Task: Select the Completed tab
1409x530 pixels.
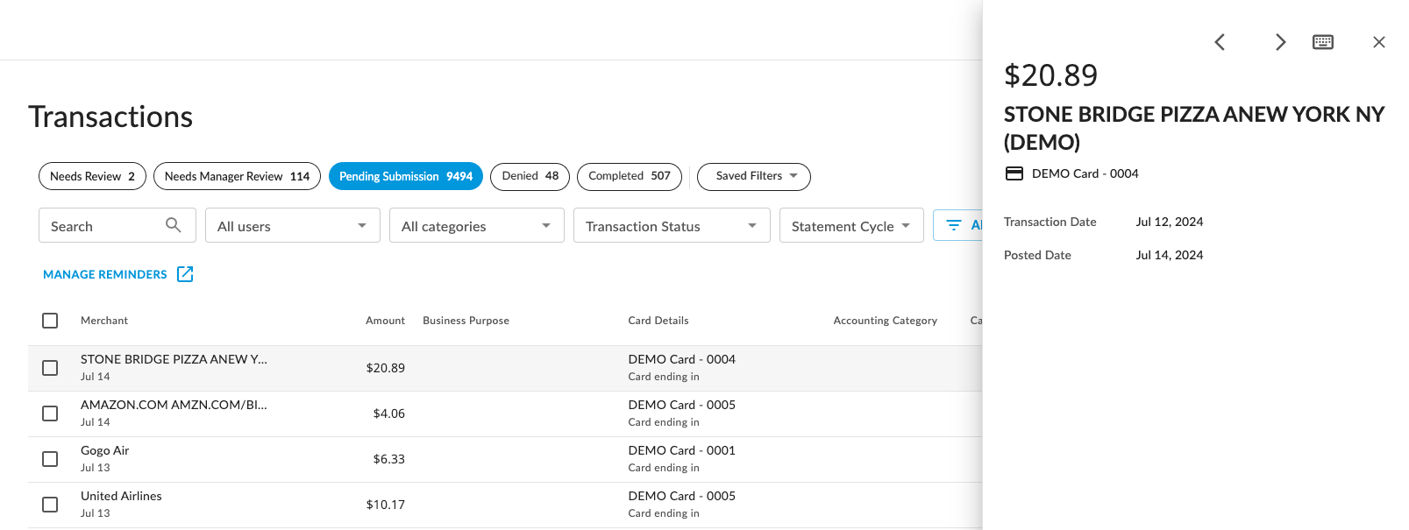Action: pos(629,176)
